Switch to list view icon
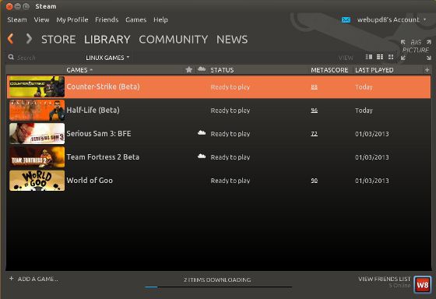436x299 pixels. 380,57
